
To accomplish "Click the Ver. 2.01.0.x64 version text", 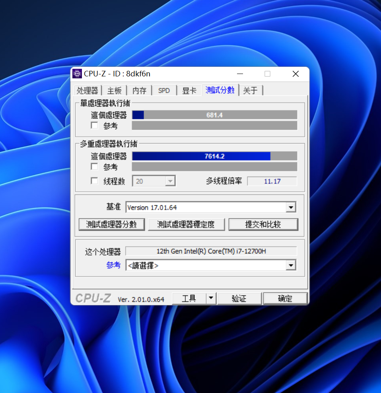I will [141, 299].
